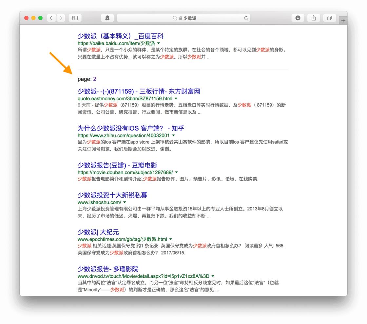The image size is (367, 324).
Task: Click the green URL www.epochtimes.com/gb/tag/少数派.html
Action: click(123, 239)
